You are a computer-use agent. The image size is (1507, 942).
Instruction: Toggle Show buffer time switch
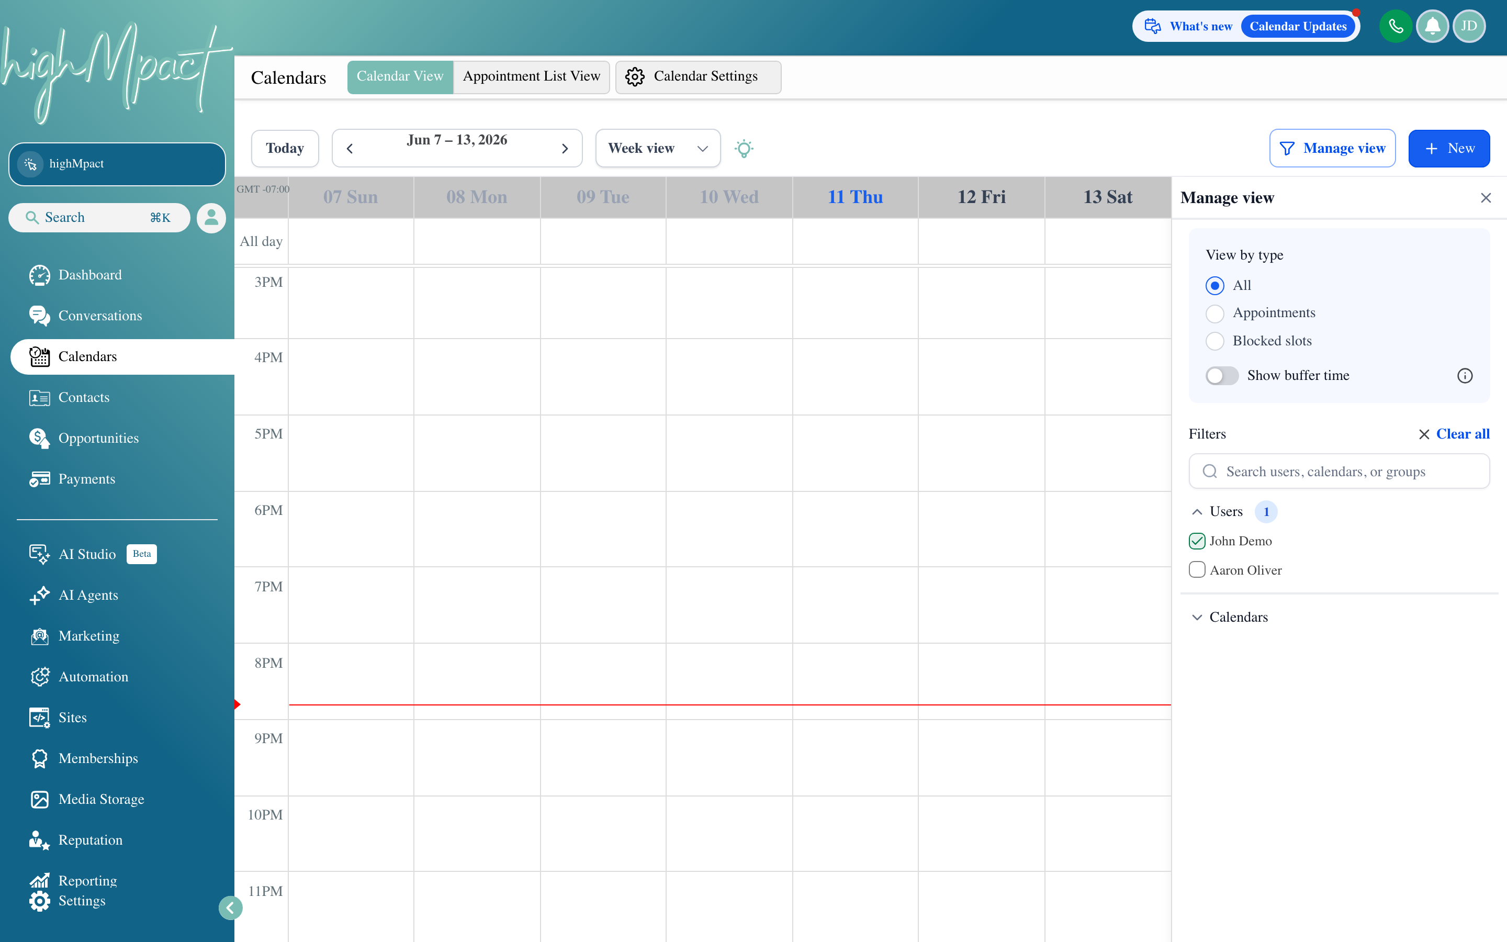1222,376
